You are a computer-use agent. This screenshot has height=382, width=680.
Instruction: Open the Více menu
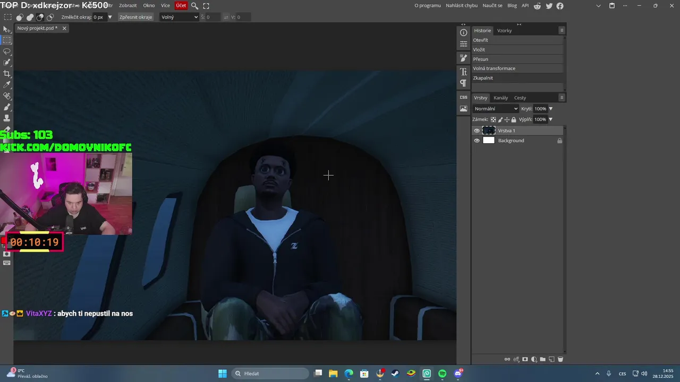(x=166, y=6)
